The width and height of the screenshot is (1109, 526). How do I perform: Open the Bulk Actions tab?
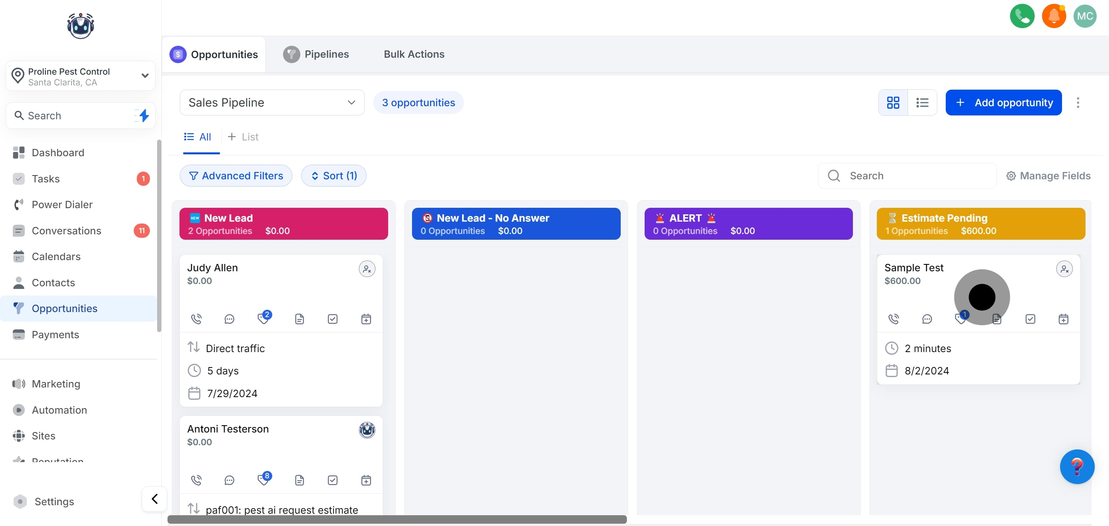[x=414, y=54]
